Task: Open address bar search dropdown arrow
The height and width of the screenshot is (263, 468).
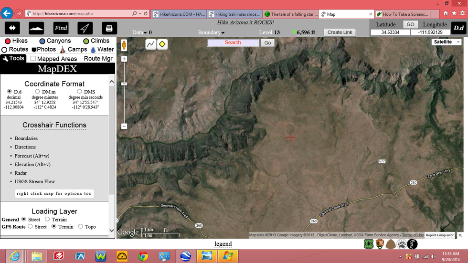Action: [x=139, y=13]
